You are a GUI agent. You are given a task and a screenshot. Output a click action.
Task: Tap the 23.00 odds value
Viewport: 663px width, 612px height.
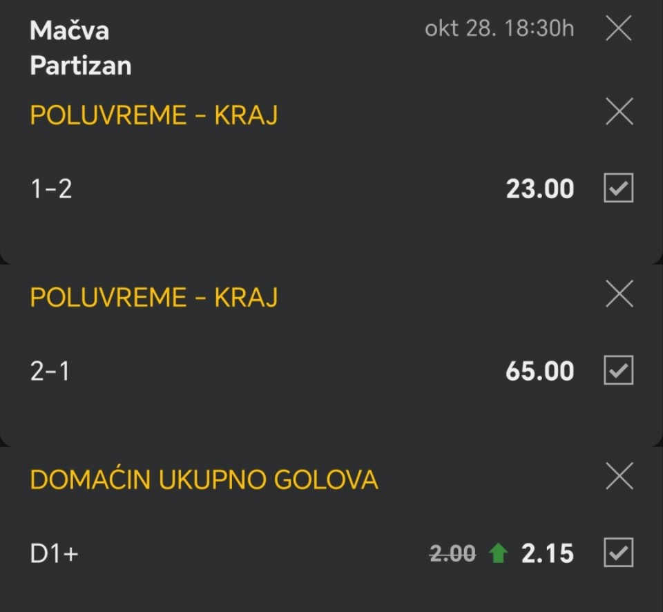coord(539,189)
